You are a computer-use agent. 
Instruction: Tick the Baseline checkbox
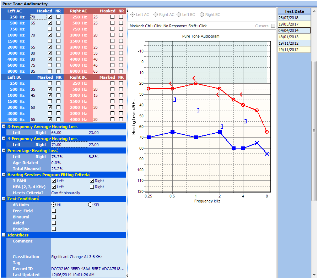(54, 229)
